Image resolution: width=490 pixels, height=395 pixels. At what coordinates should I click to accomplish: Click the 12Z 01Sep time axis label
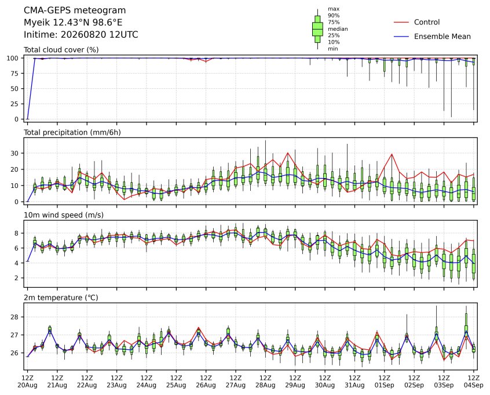385,382
